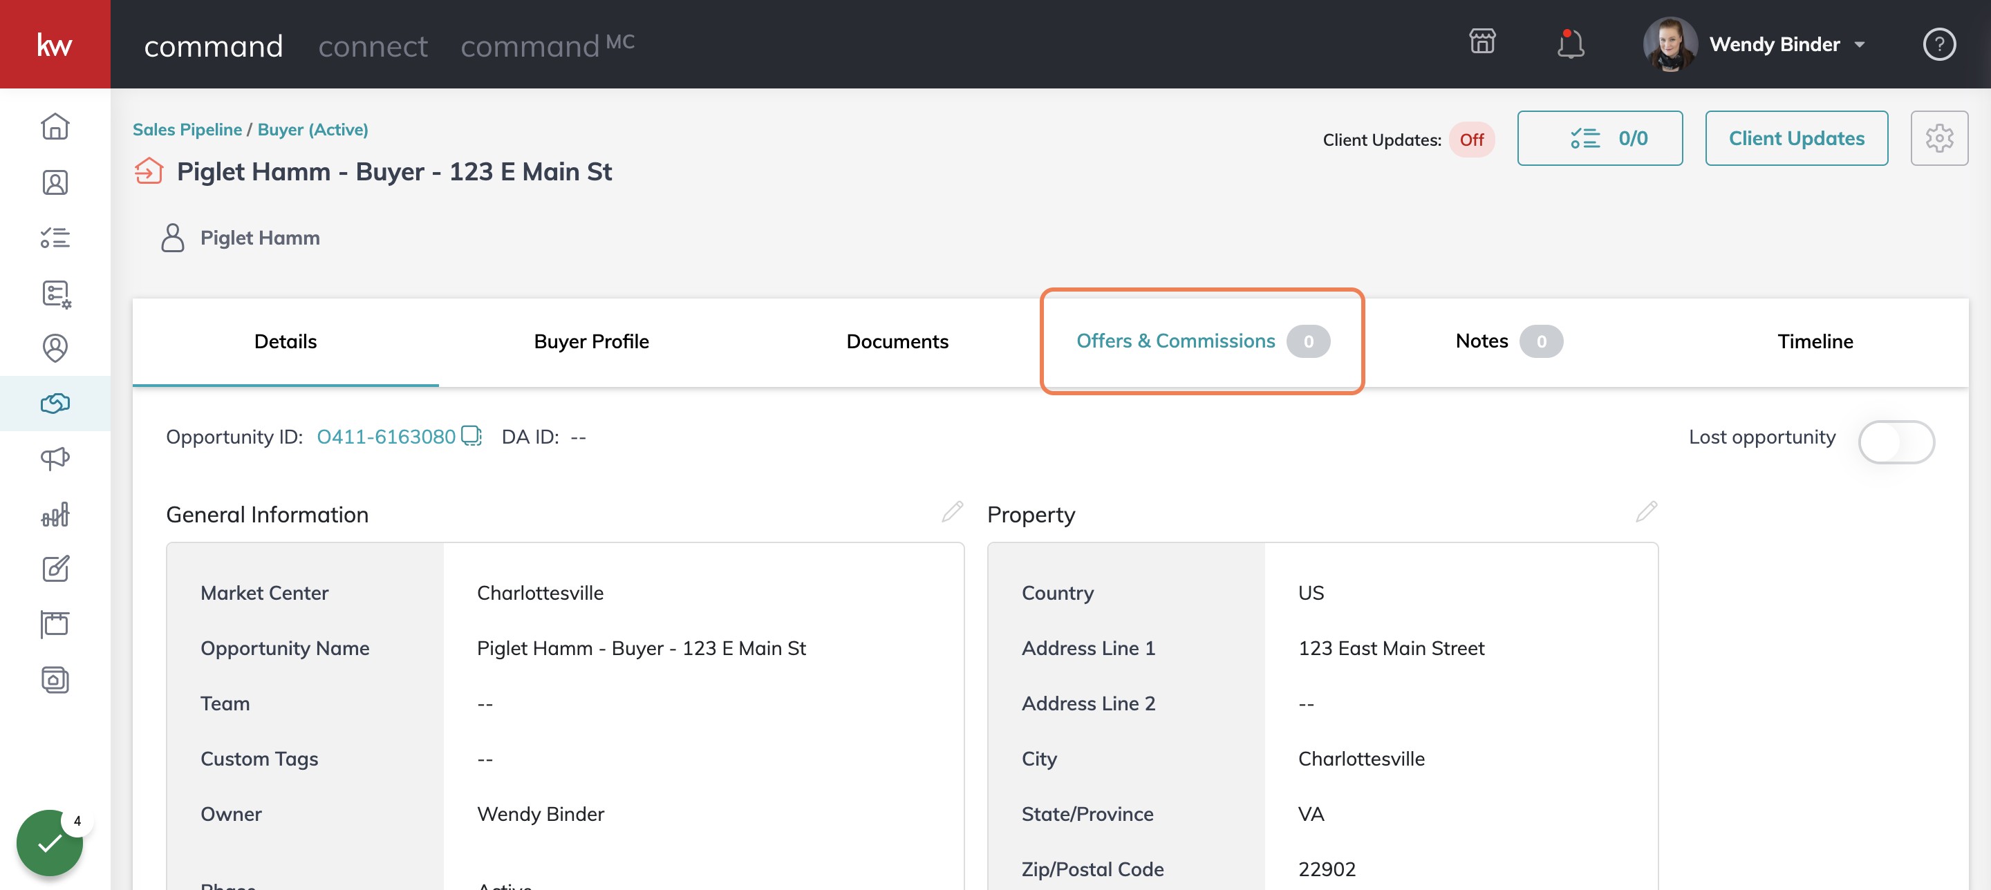Follow the Sales Pipeline breadcrumb link
The width and height of the screenshot is (1991, 890).
[187, 130]
